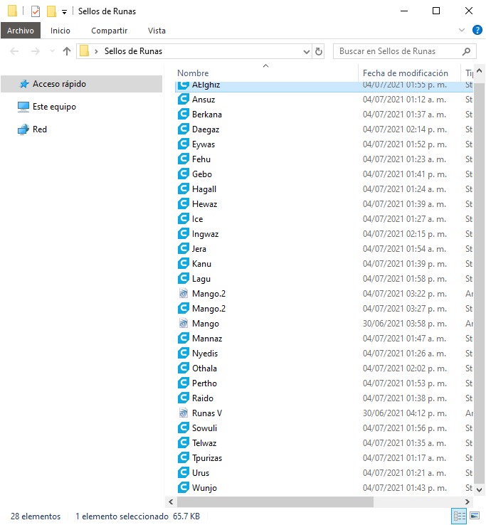This screenshot has height=525, width=486.
Task: Click the chevron before Sellos de Runas path
Action: click(x=96, y=51)
